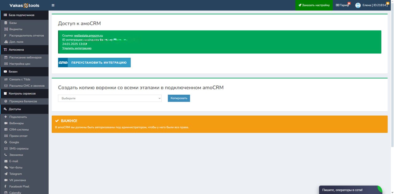The height and width of the screenshot is (194, 394).
Task: Click Удалить интеграцию link
Action: click(77, 48)
